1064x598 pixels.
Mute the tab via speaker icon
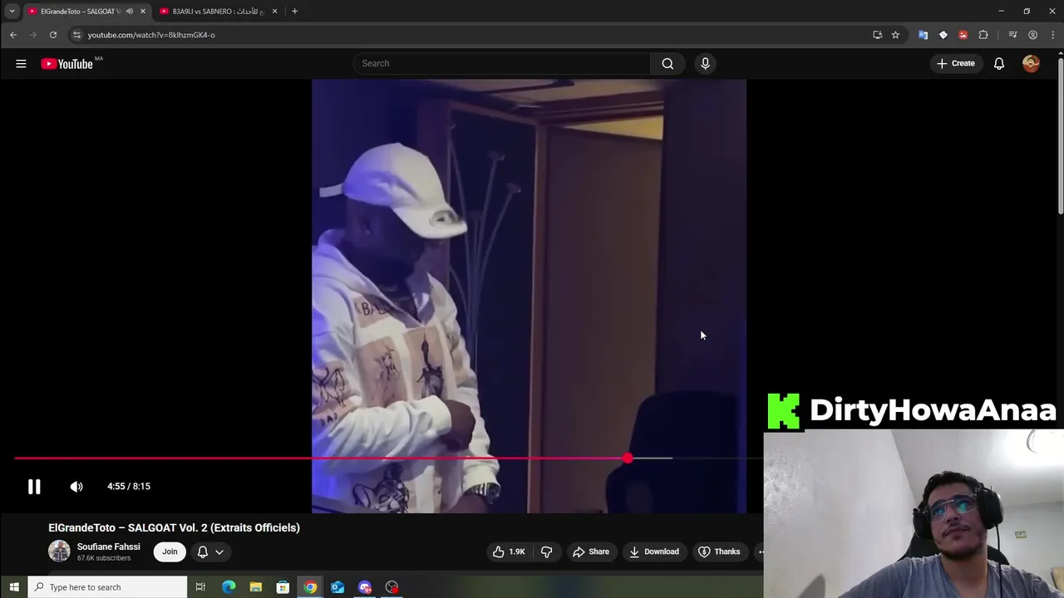pos(129,12)
